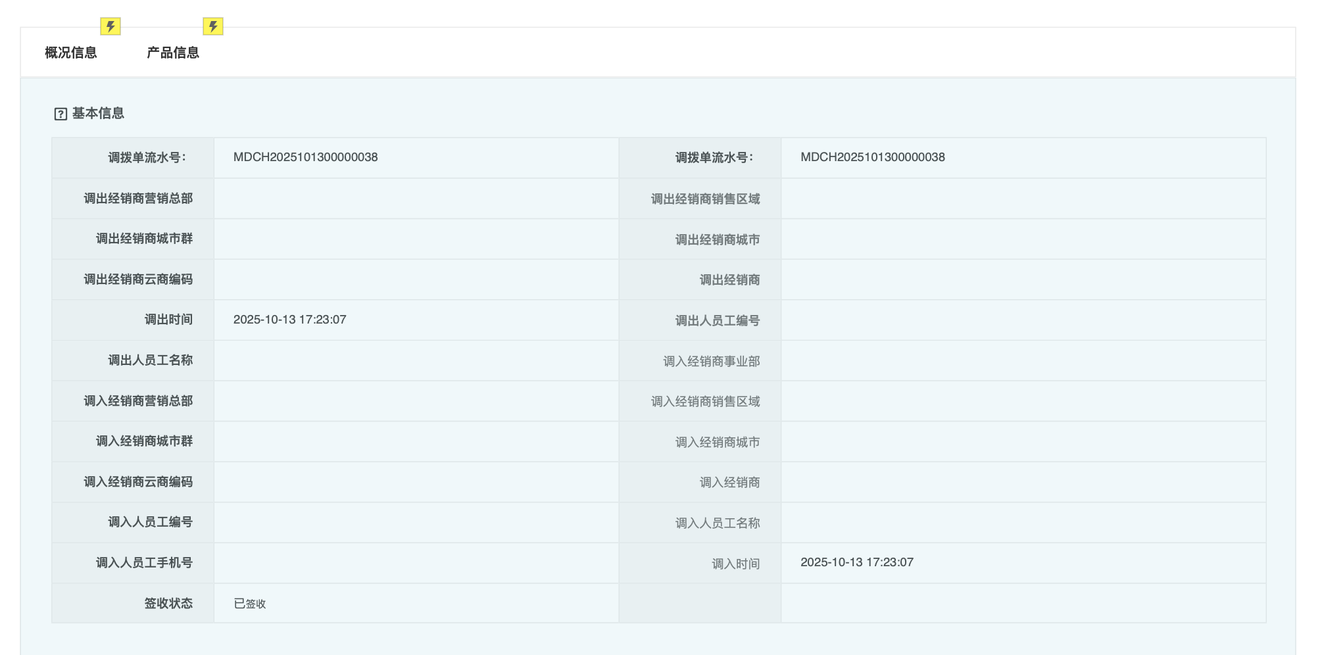1322x655 pixels.
Task: Click the 调入人员工手机号 label
Action: pos(145,563)
